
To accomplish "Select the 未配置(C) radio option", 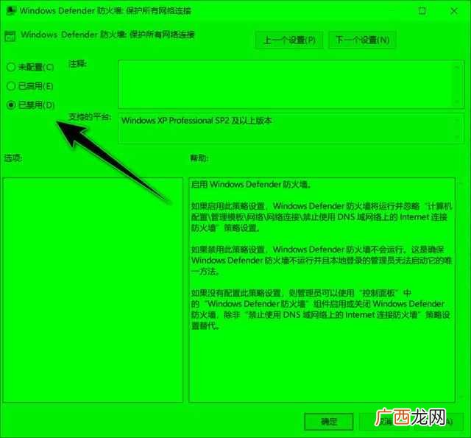I will click(x=29, y=67).
